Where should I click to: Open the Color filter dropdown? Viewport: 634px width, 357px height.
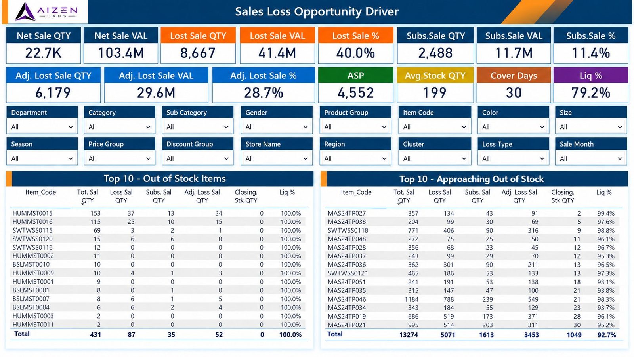pos(513,127)
